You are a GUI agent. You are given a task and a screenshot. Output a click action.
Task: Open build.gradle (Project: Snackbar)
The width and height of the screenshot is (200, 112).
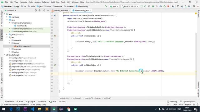pyautogui.click(x=22, y=58)
